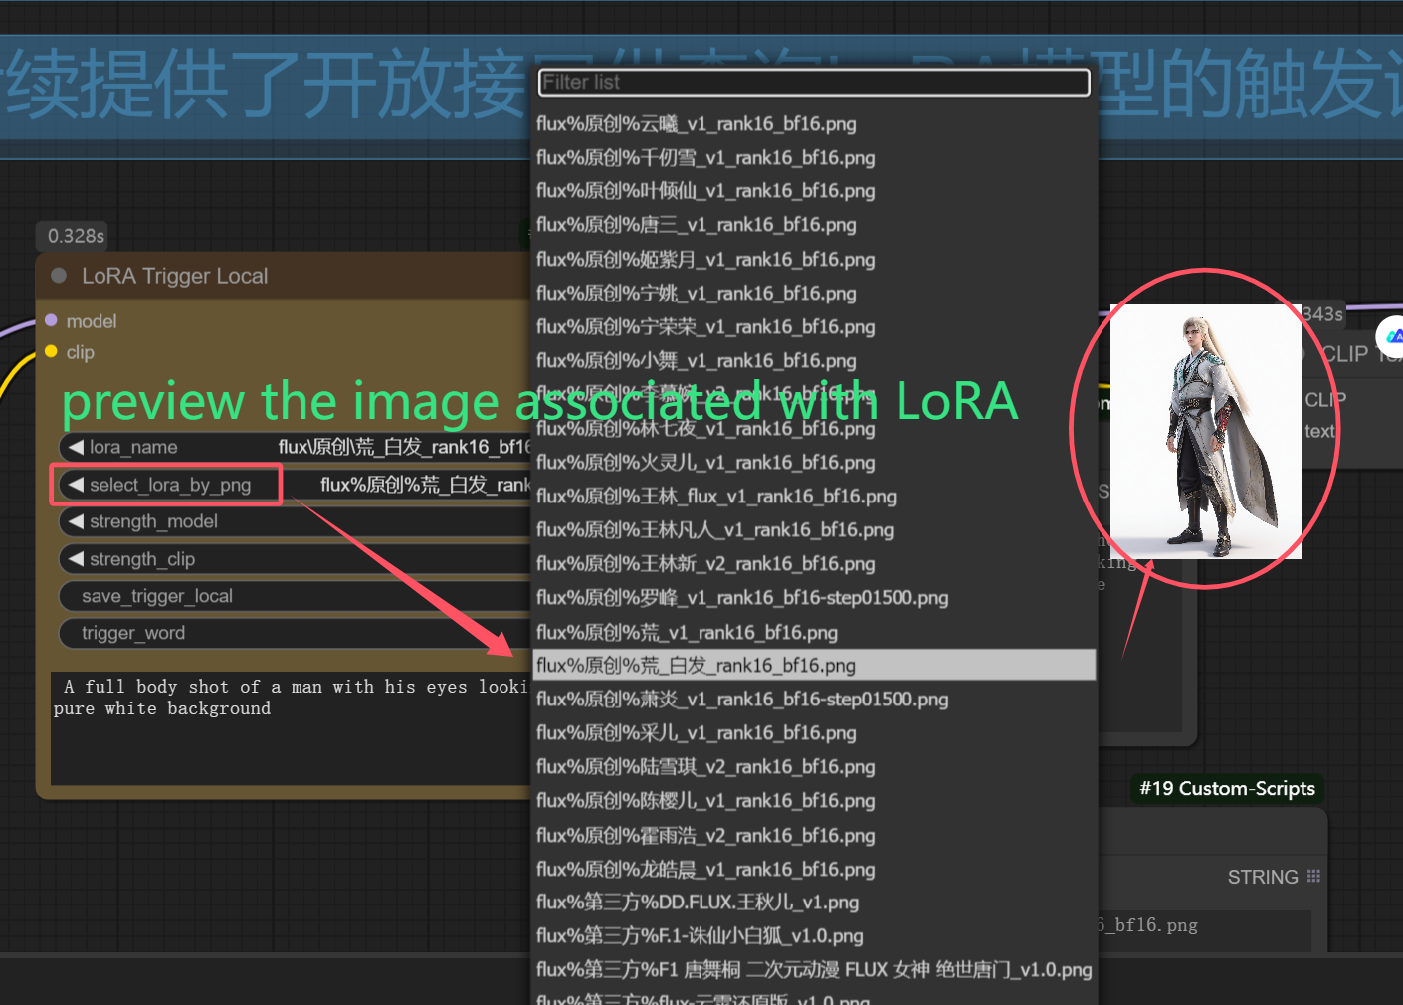
Task: Pick flux%原创%小舞_v1_rank16_bf16.png
Action: [814, 361]
